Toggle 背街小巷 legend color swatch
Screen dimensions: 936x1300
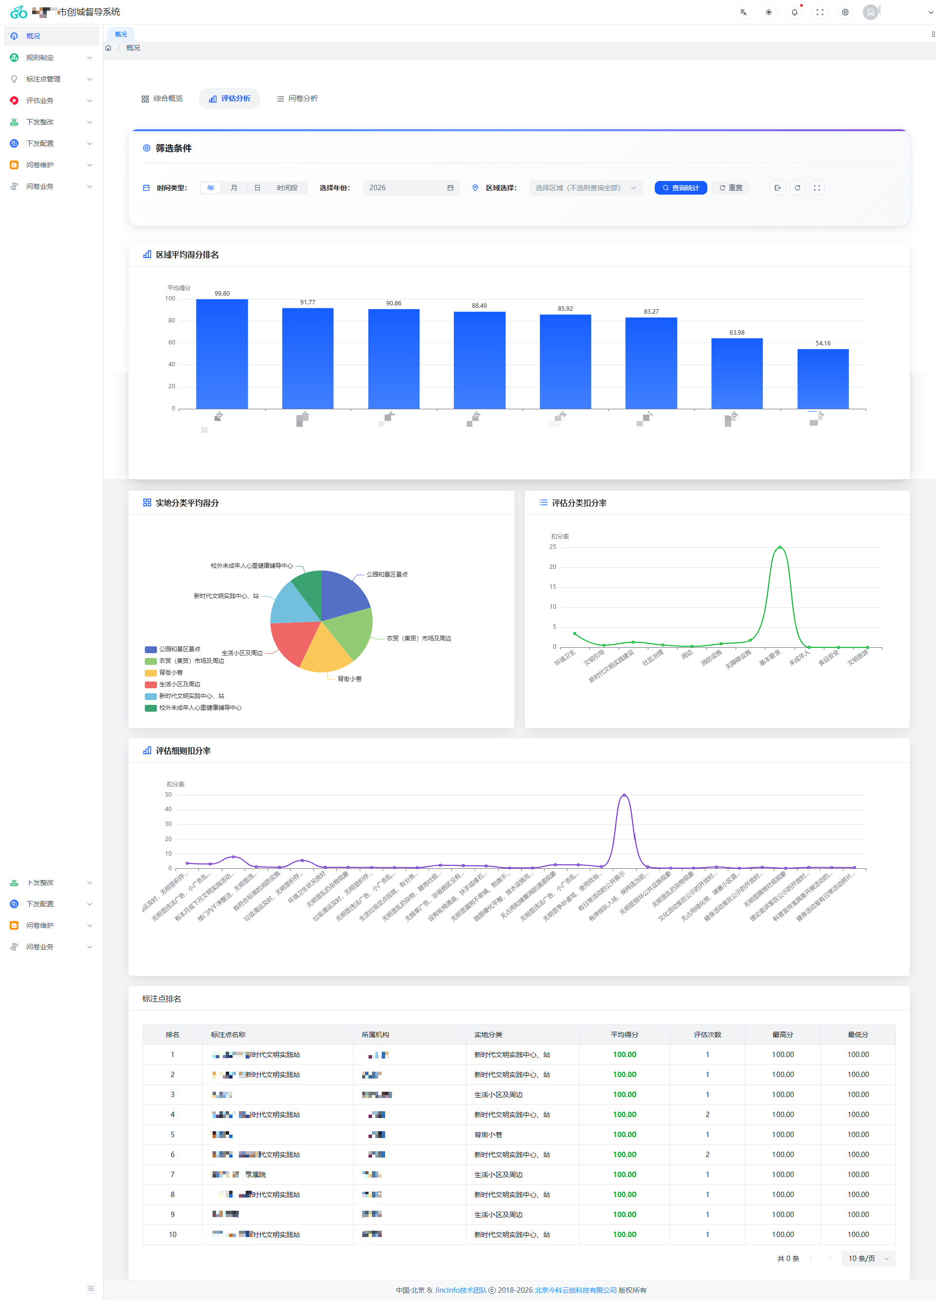point(151,672)
